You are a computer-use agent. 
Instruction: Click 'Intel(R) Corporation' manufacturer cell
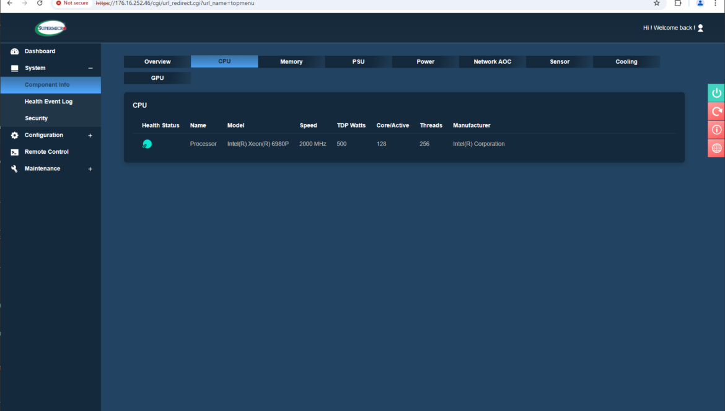point(479,144)
